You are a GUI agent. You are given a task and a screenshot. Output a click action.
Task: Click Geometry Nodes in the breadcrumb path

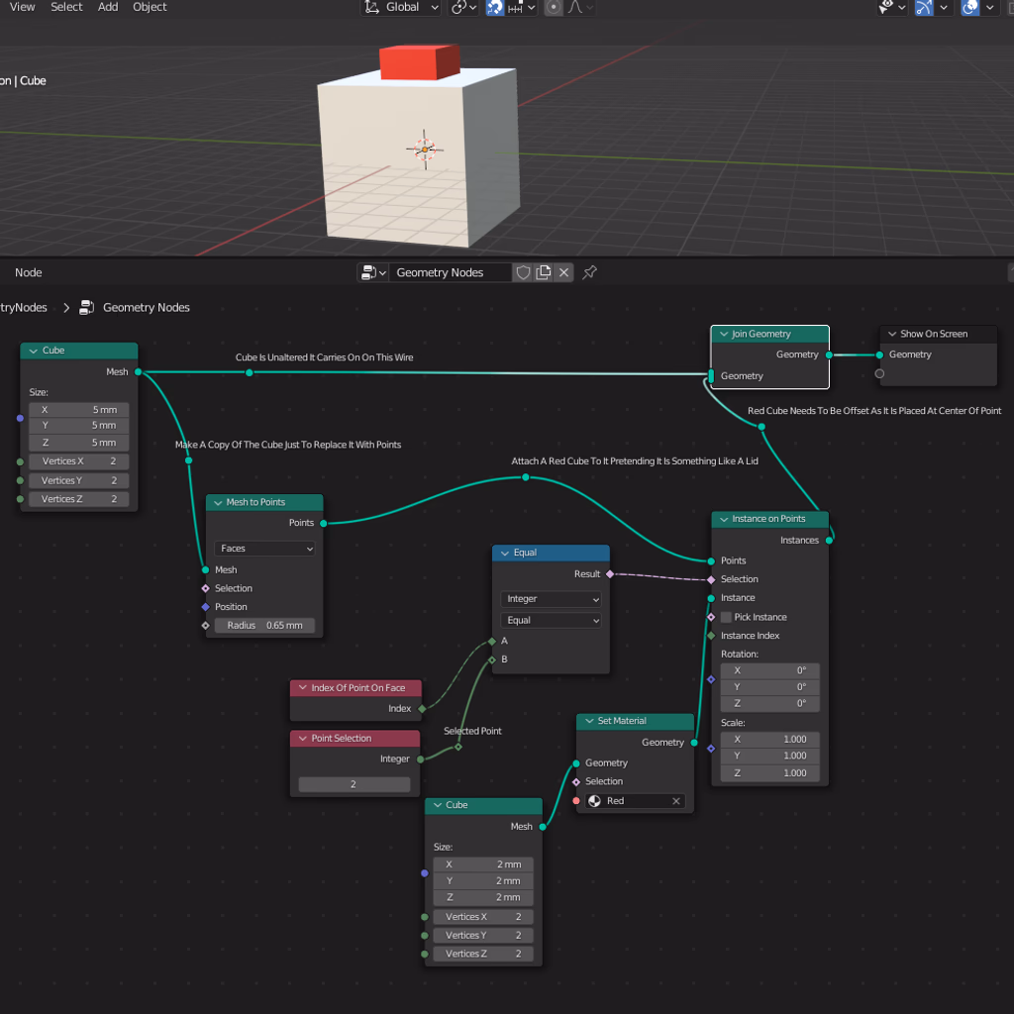click(146, 308)
